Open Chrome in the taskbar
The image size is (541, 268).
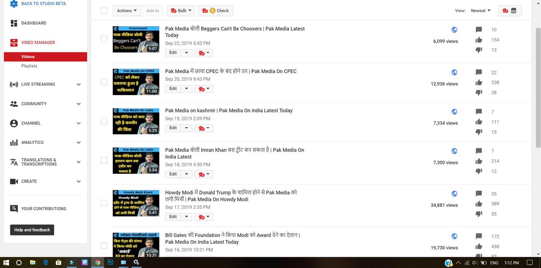tap(97, 263)
